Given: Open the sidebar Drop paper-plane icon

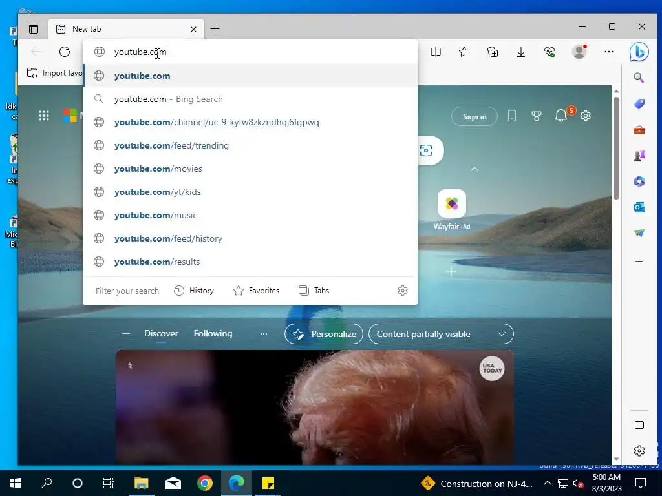Looking at the screenshot, I should click(x=639, y=232).
